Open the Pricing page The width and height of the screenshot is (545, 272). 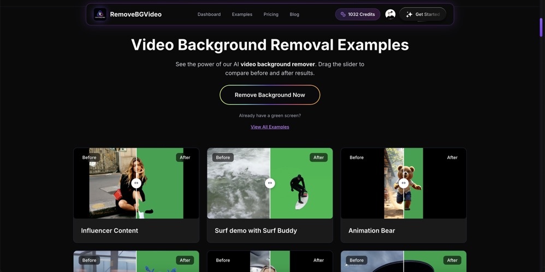271,14
